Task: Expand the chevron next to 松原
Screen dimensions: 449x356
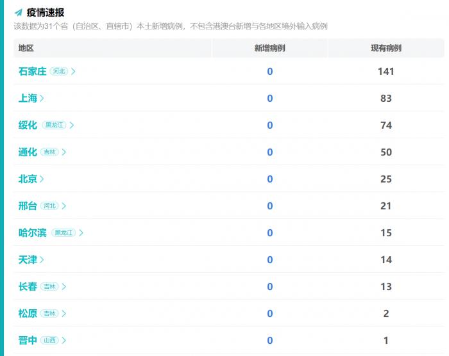Action: 64,313
